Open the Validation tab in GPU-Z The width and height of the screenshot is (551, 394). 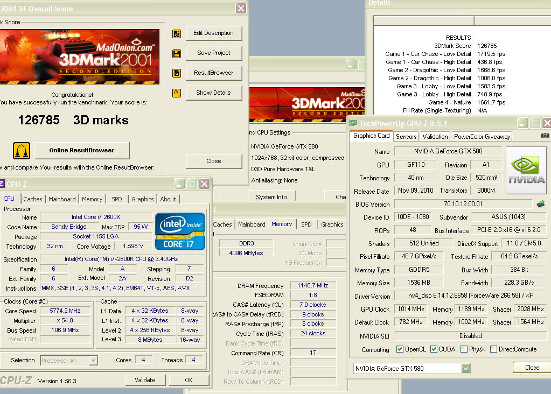coord(435,137)
